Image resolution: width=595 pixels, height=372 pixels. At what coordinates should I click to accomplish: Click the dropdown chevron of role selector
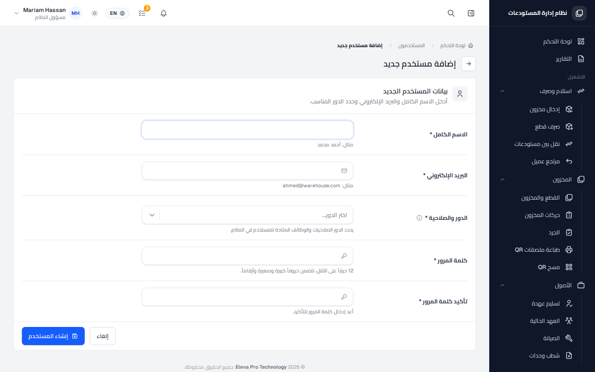pyautogui.click(x=152, y=215)
